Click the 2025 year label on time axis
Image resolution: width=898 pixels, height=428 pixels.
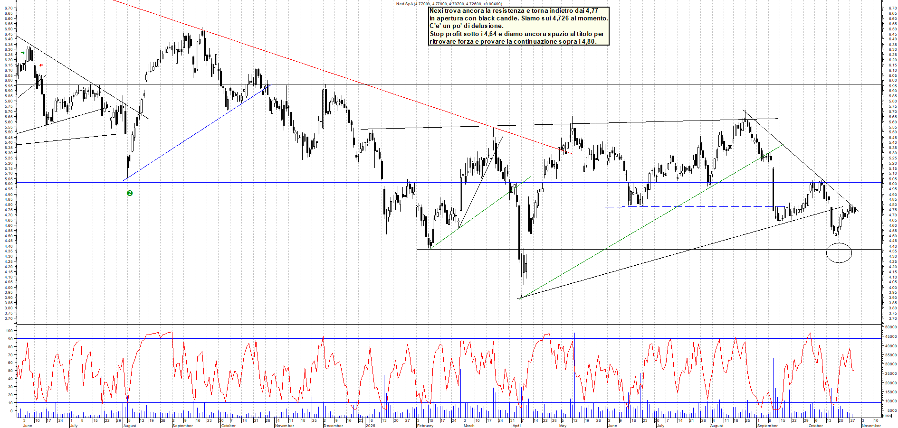tap(370, 426)
